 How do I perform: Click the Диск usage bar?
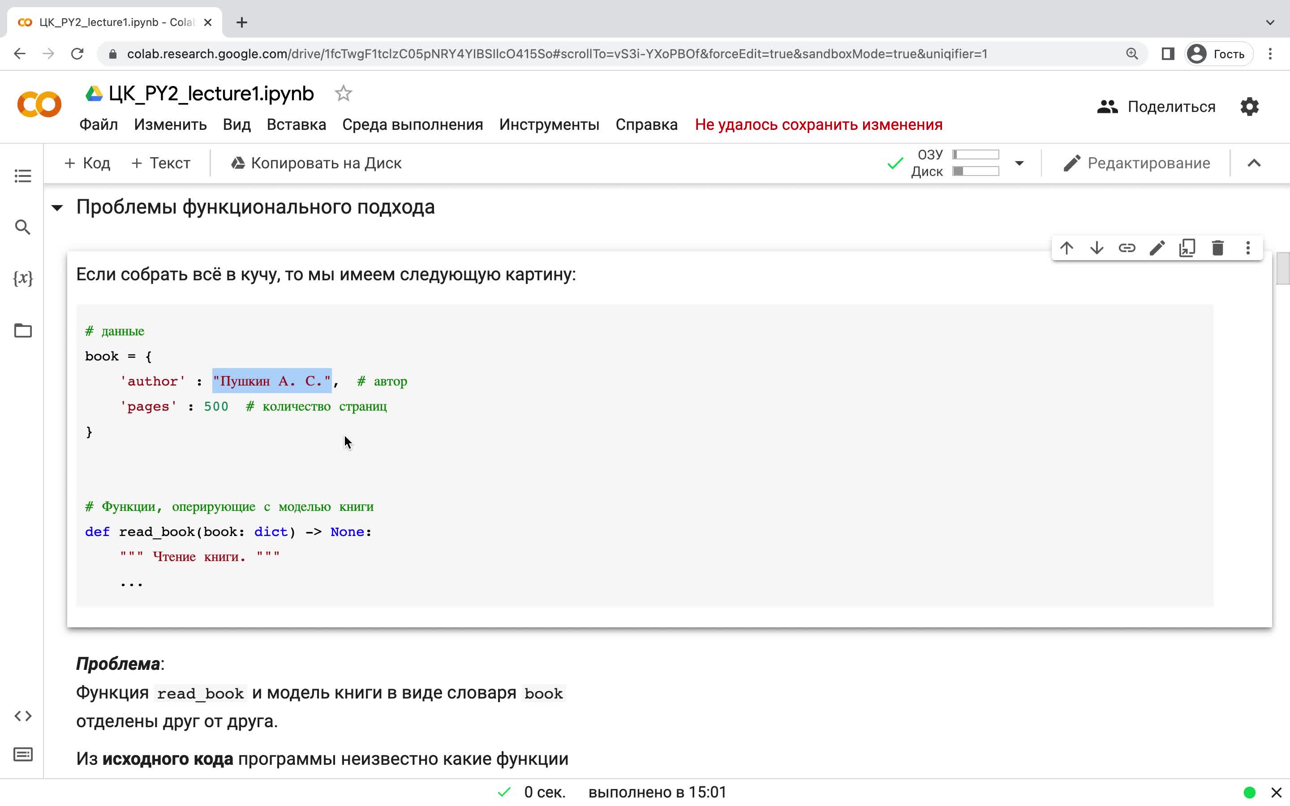pyautogui.click(x=976, y=171)
